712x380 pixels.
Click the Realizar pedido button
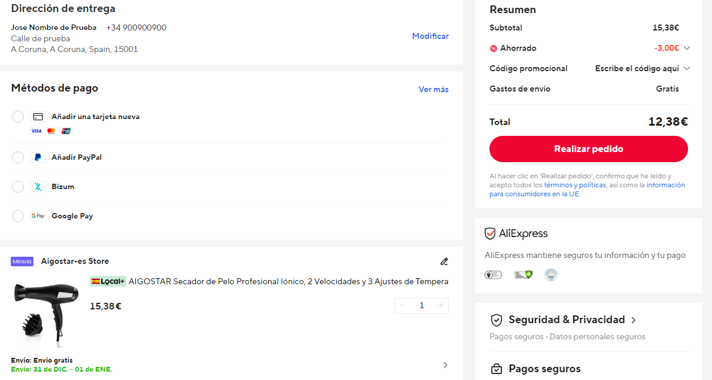pos(589,149)
